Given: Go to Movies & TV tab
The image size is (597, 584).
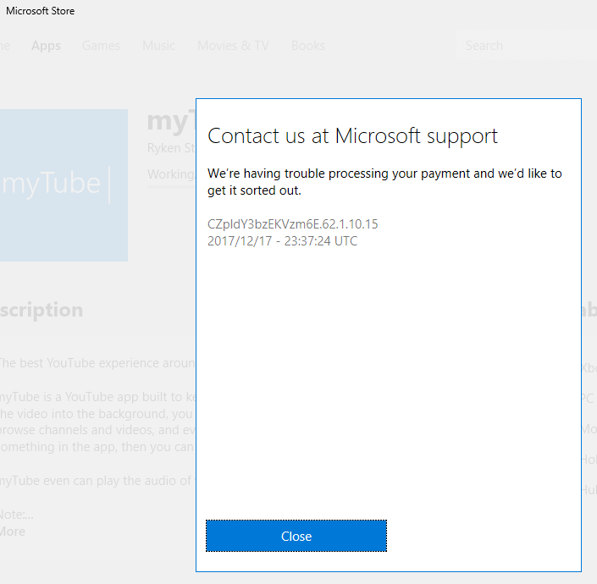Looking at the screenshot, I should (x=233, y=46).
